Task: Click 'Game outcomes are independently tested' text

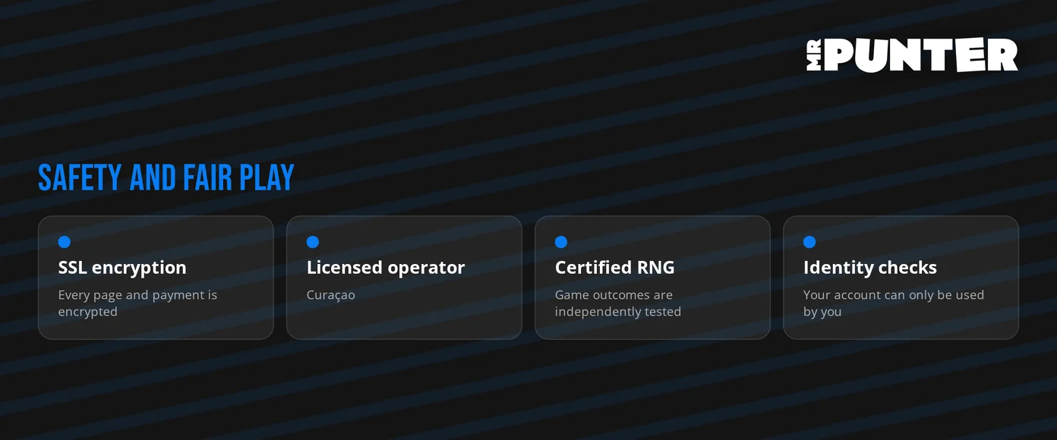Action: pyautogui.click(x=618, y=303)
